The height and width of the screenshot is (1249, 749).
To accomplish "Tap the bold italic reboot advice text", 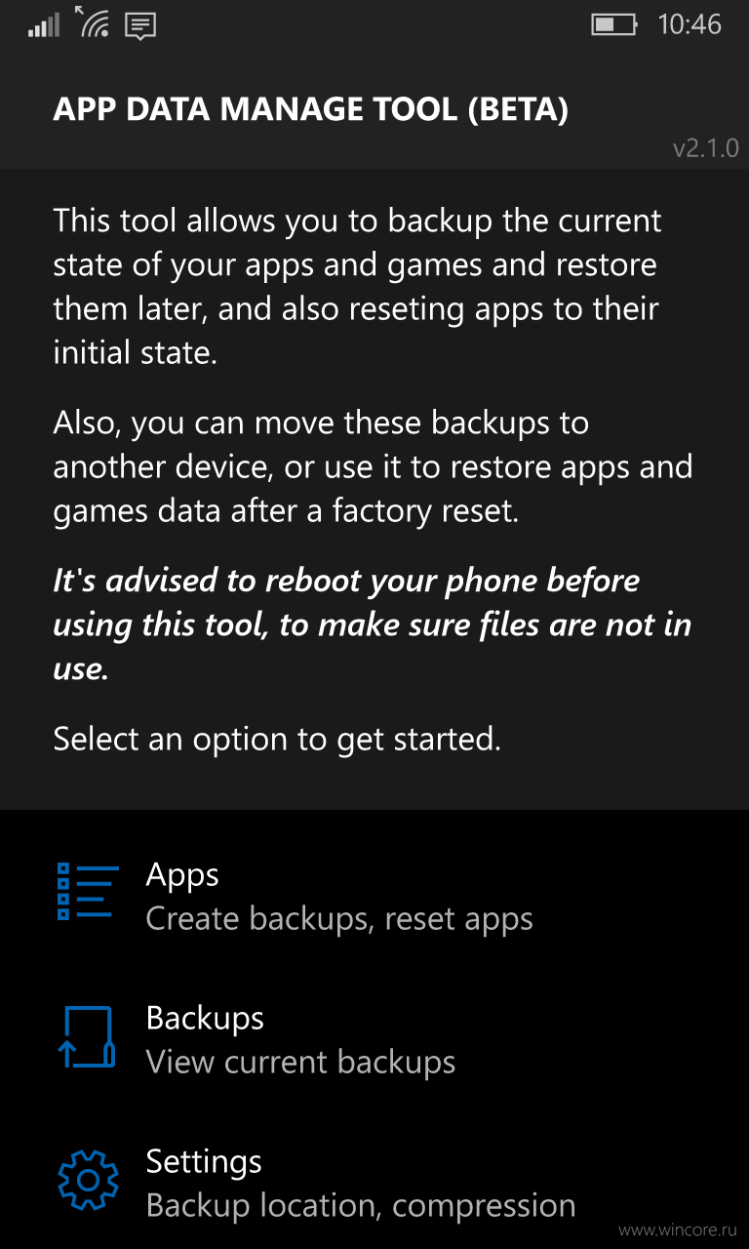I will pos(373,624).
